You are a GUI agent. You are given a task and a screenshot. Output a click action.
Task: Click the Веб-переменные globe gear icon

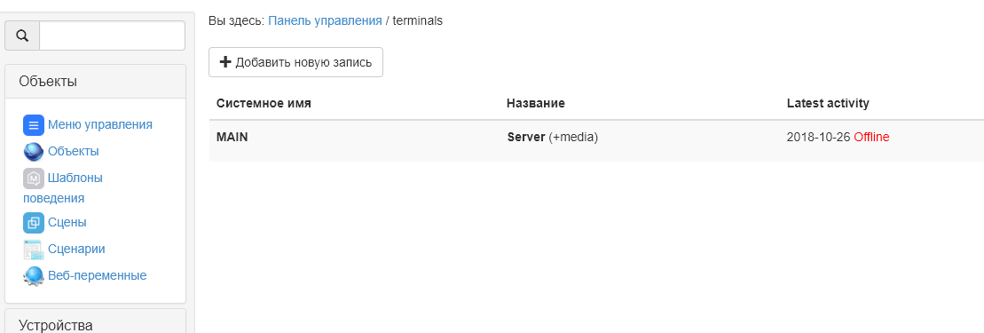tap(33, 276)
